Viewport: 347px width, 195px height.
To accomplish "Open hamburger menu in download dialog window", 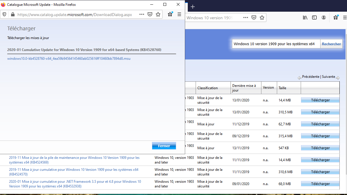I will click(179, 14).
